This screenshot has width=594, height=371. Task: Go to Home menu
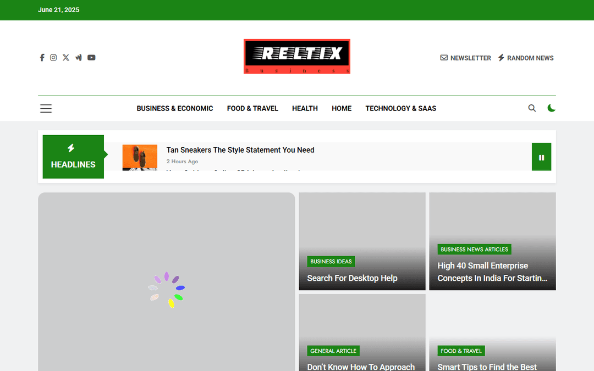point(342,109)
